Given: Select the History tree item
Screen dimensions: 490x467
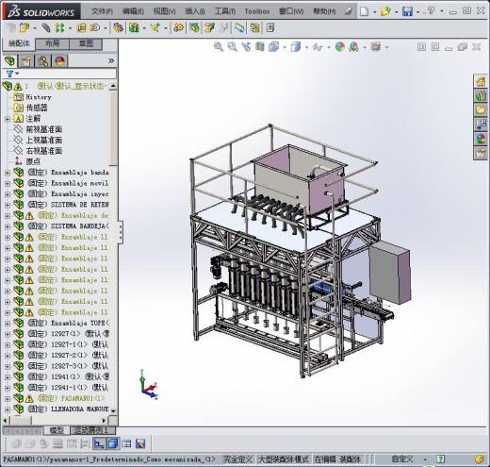Looking at the screenshot, I should [x=38, y=97].
